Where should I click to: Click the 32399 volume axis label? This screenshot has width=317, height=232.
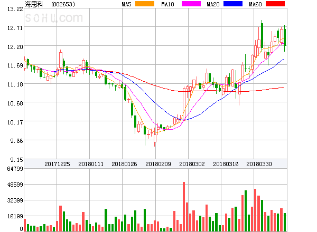click(x=15, y=200)
